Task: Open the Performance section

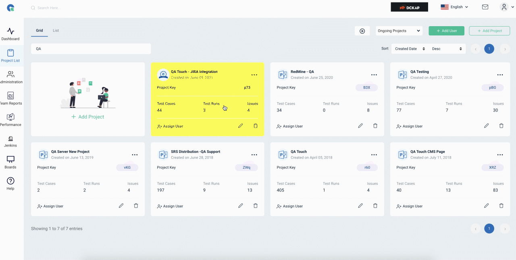Action: pyautogui.click(x=10, y=120)
